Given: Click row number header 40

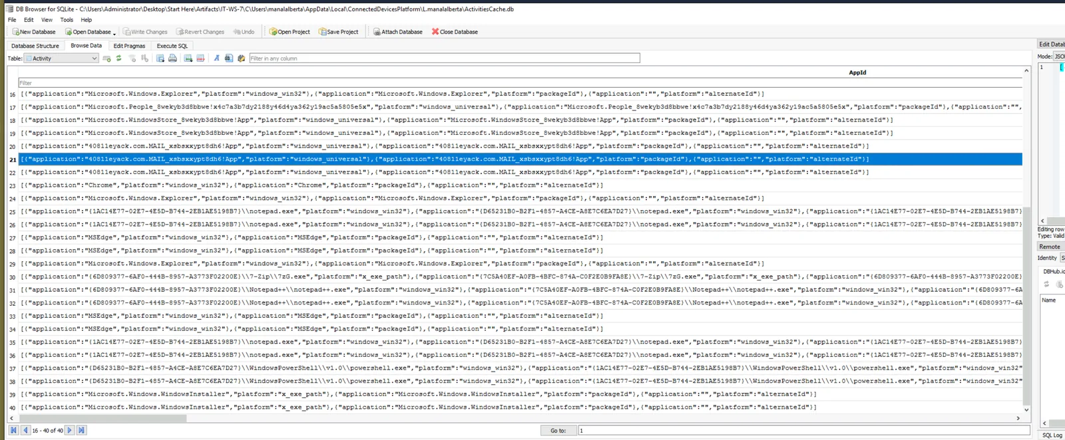Looking at the screenshot, I should [12, 407].
